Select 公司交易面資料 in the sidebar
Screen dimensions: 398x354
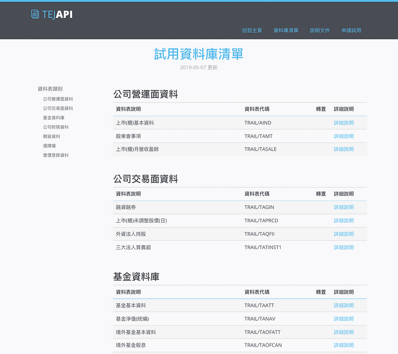58,108
